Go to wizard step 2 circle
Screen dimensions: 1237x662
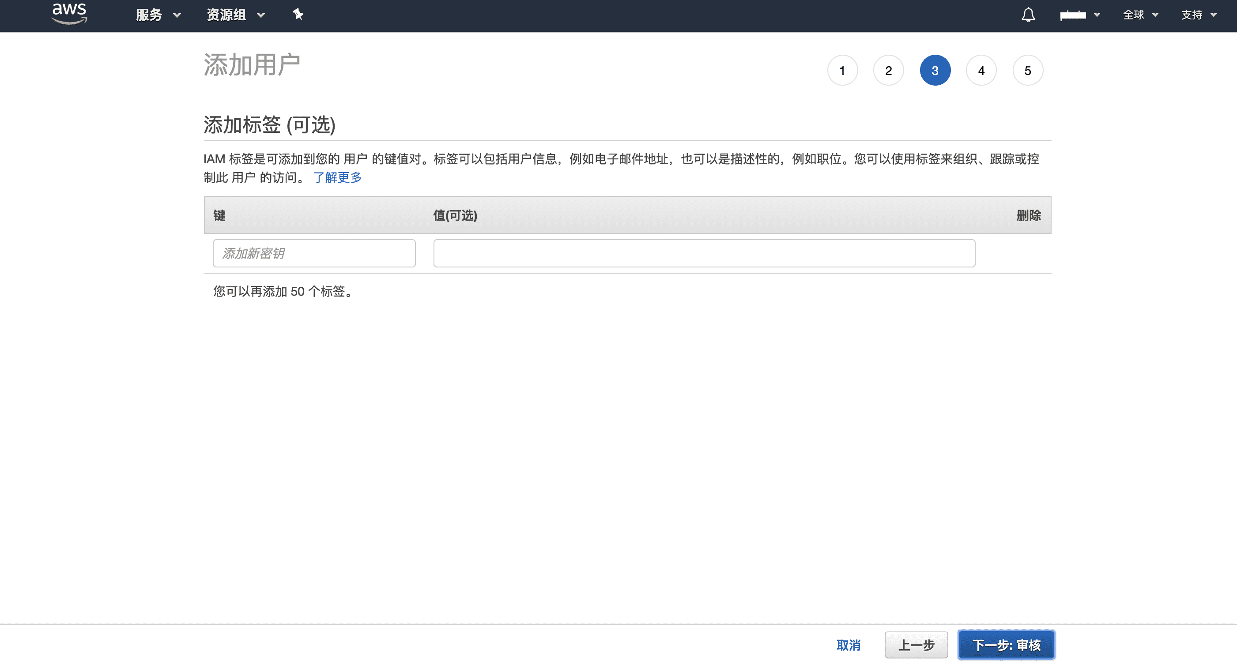point(888,71)
